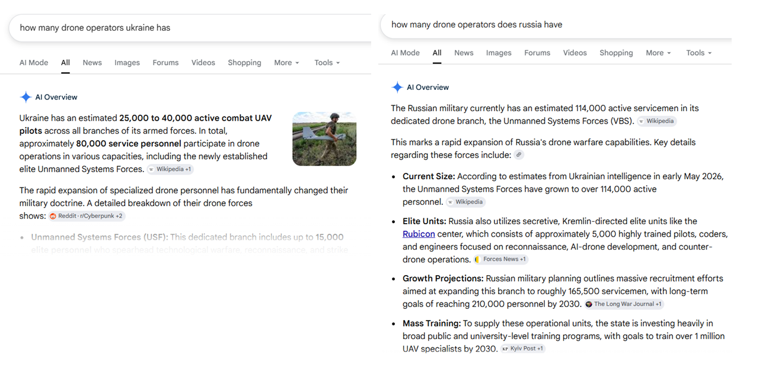Click 'Mass Training:' bullet heading
769x368 pixels.
click(432, 323)
